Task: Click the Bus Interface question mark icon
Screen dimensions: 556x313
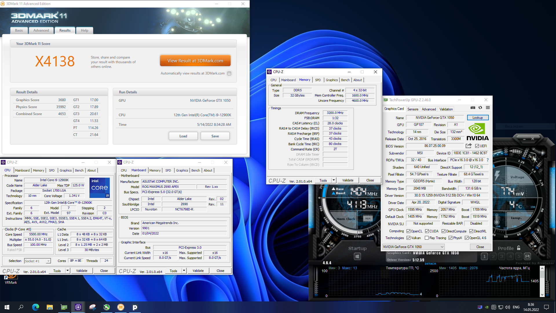Action: (488, 160)
